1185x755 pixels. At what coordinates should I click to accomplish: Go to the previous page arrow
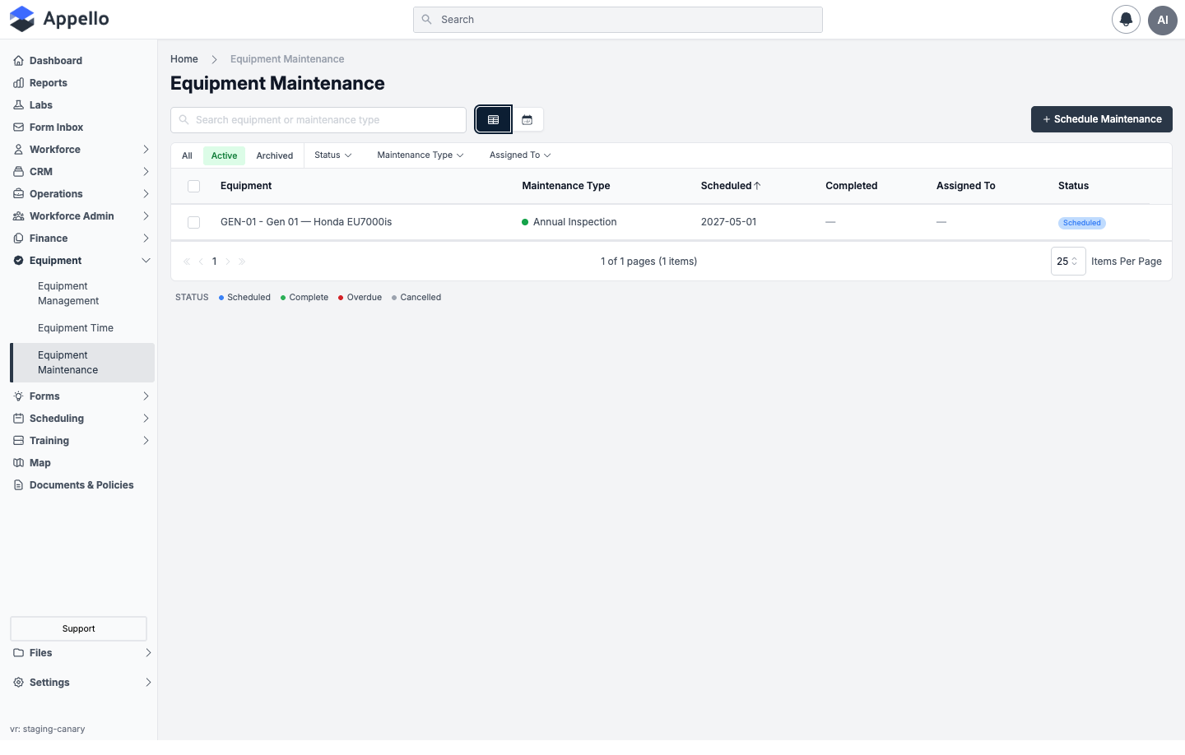(x=201, y=262)
